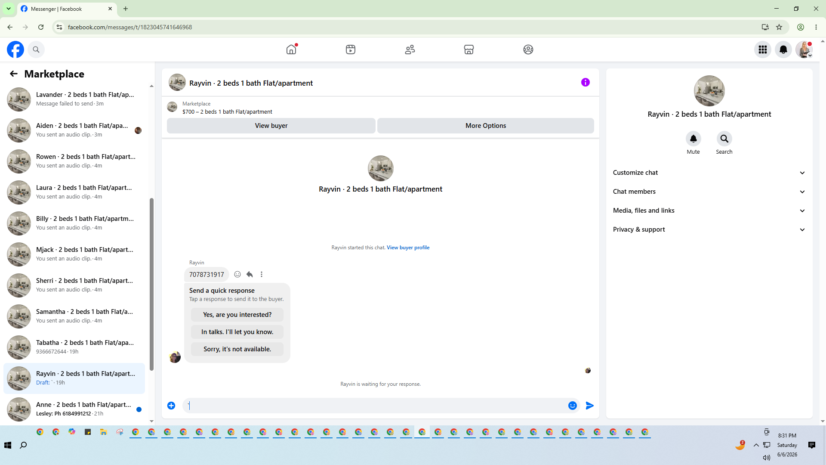Open the Samantha conversation
This screenshot has height=465, width=826.
tap(74, 316)
